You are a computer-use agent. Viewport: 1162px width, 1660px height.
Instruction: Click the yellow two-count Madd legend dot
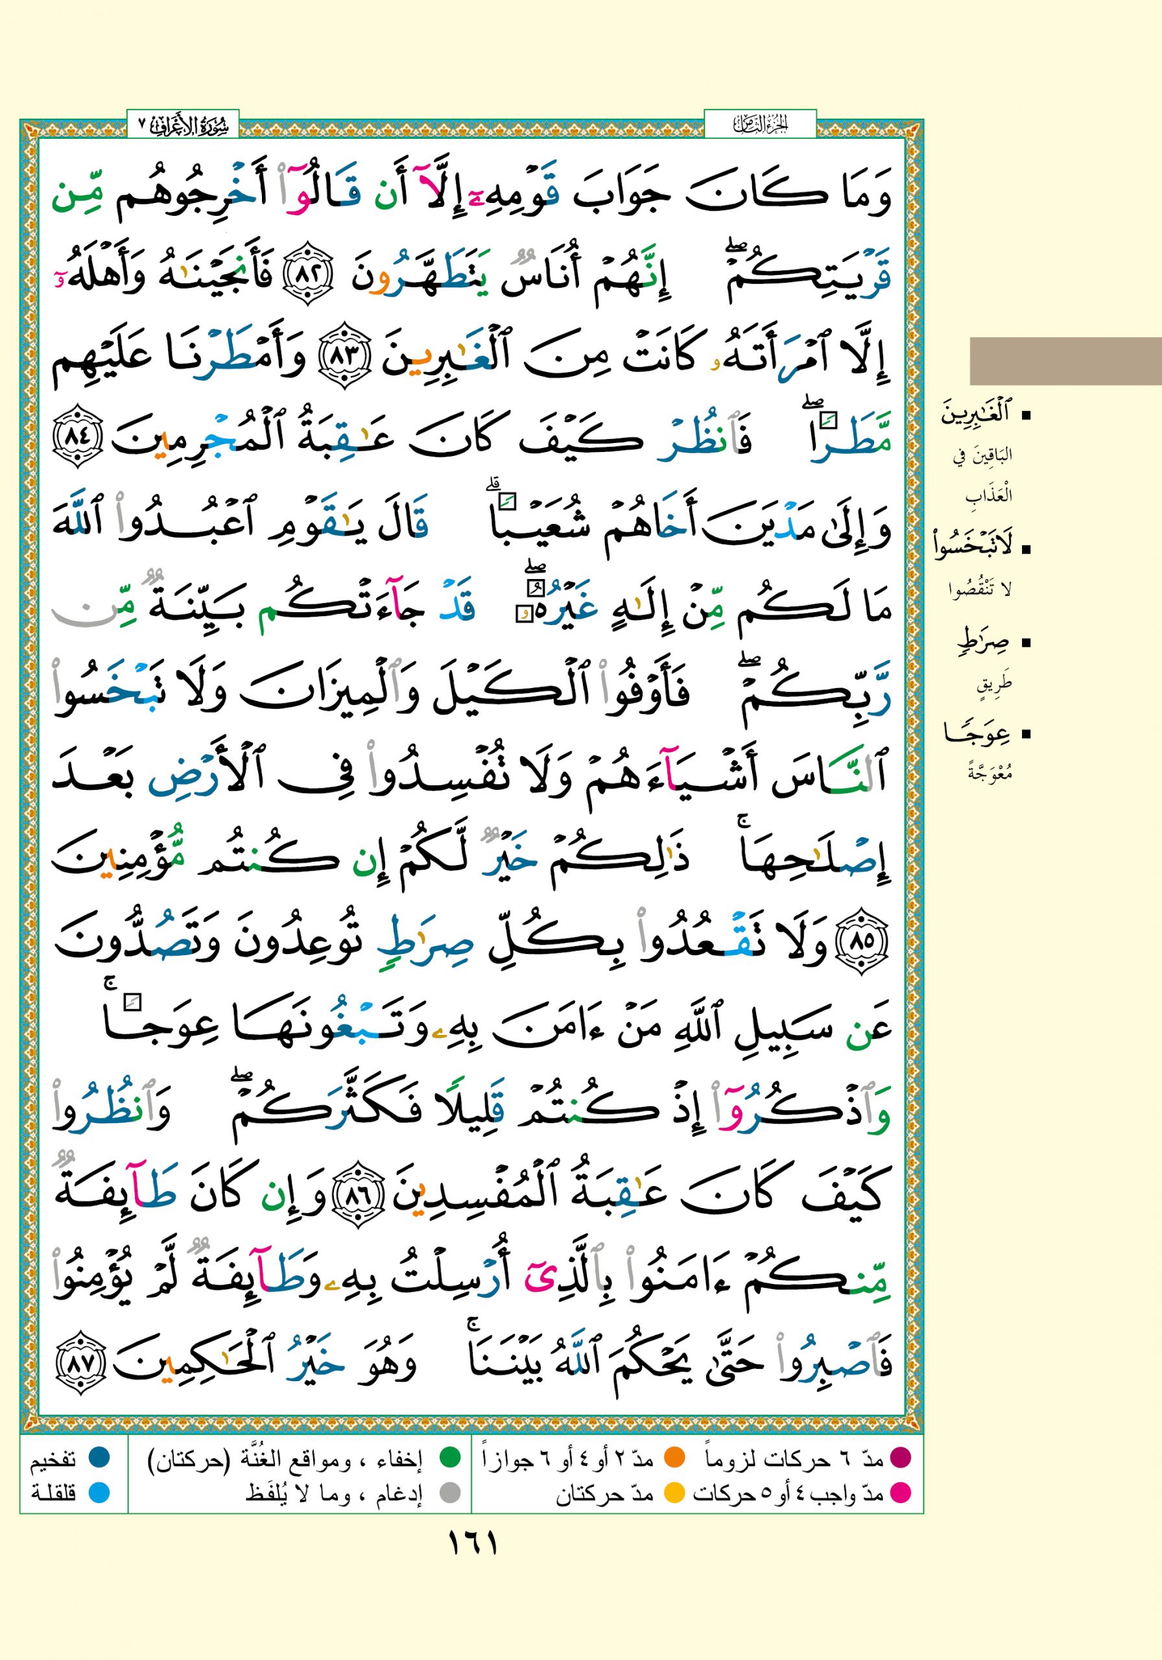[674, 1492]
